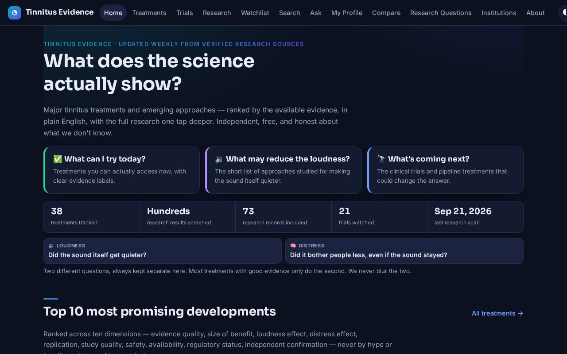Open the 'What's coming next?' card

pos(445,170)
